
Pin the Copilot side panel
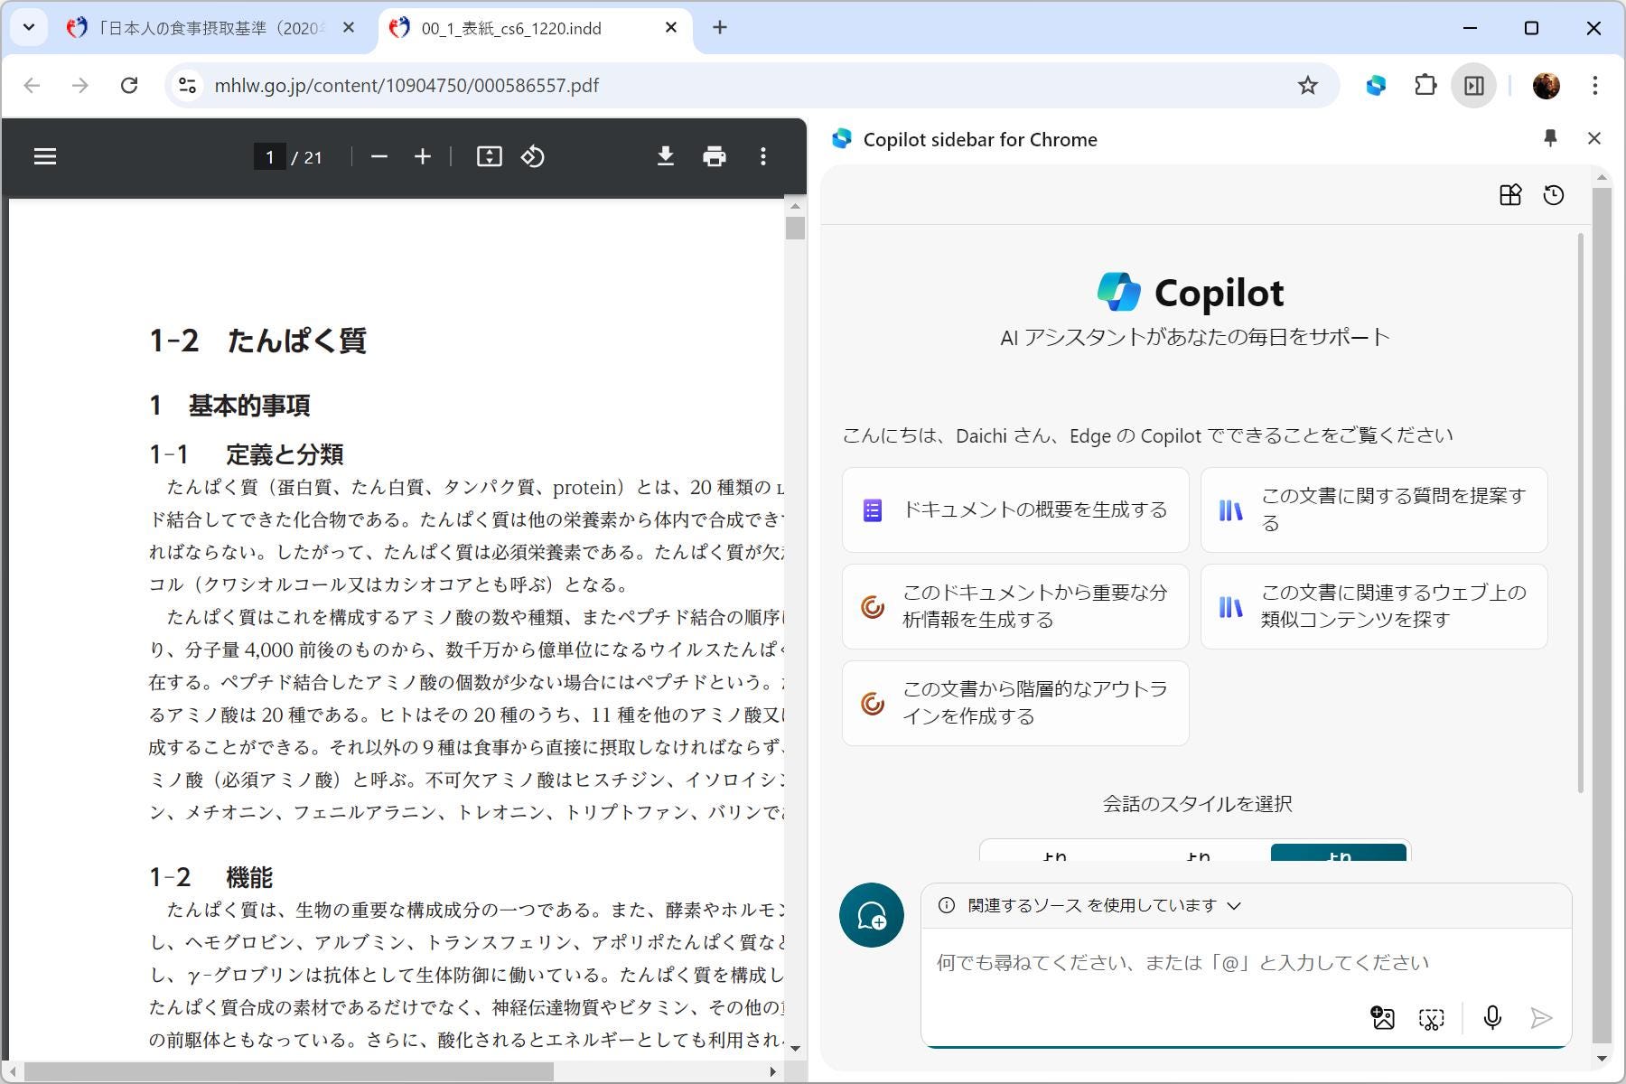coord(1550,138)
